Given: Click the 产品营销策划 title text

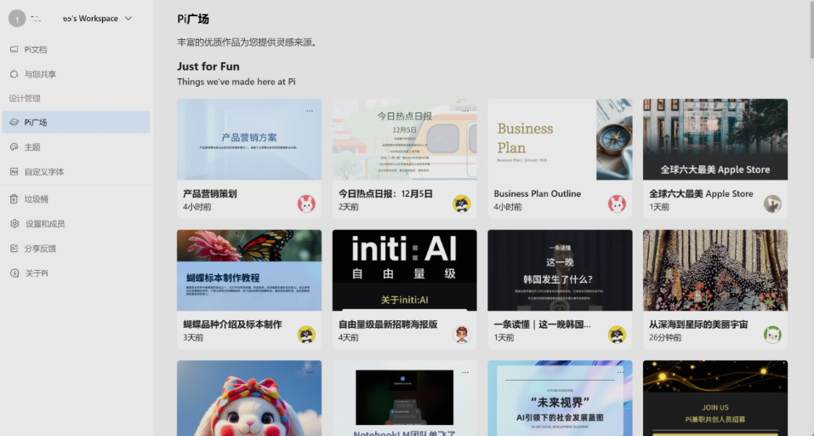Looking at the screenshot, I should coord(210,193).
